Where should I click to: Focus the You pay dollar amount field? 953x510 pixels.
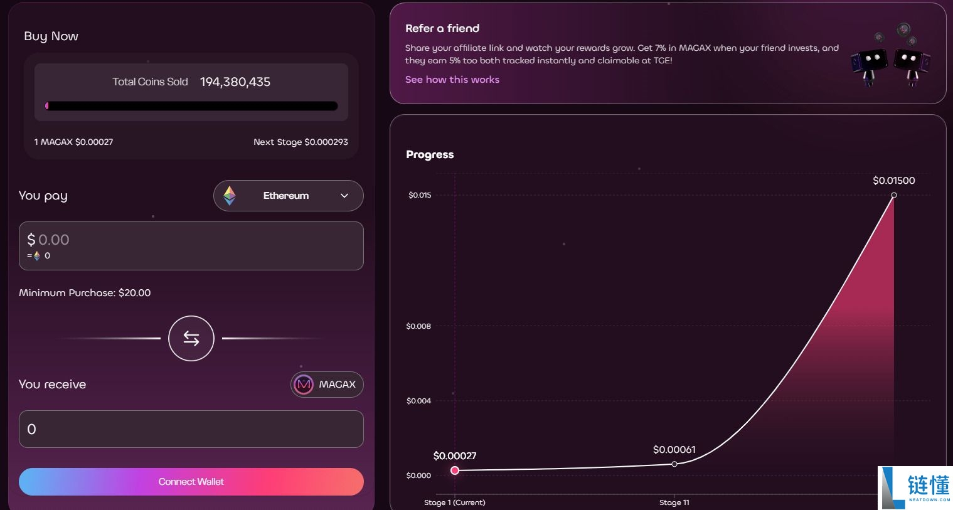(191, 240)
